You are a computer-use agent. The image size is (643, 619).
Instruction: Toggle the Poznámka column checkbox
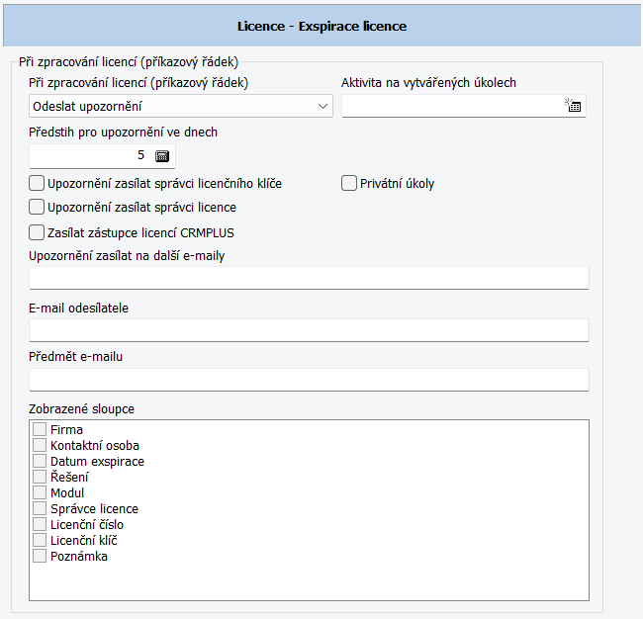click(x=40, y=556)
